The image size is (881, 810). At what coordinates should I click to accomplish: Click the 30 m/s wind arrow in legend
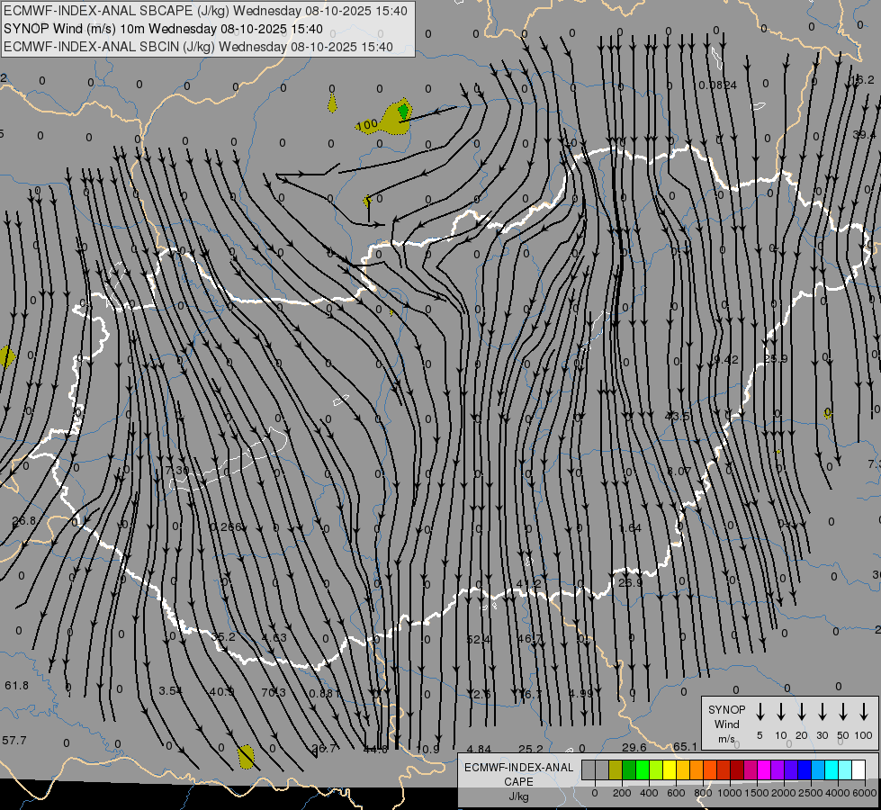pos(822,712)
